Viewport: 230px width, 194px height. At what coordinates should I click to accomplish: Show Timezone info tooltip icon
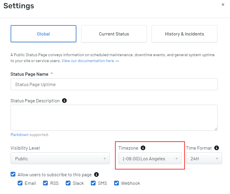click(x=143, y=148)
